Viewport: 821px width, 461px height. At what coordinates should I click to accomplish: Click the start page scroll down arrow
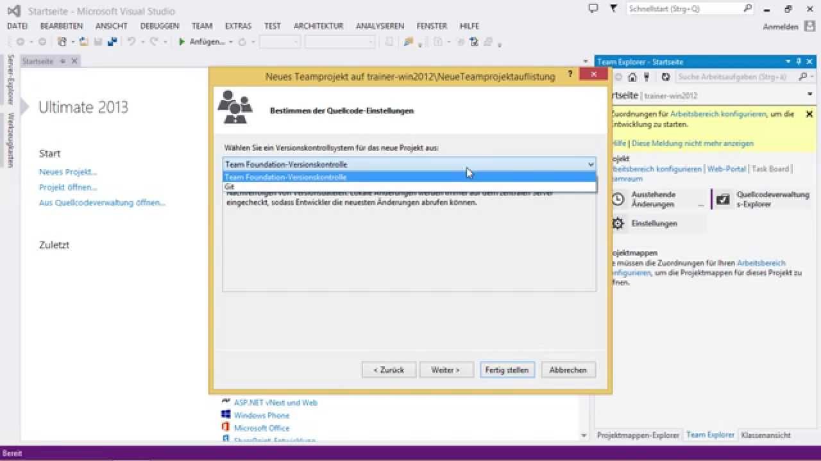[584, 435]
